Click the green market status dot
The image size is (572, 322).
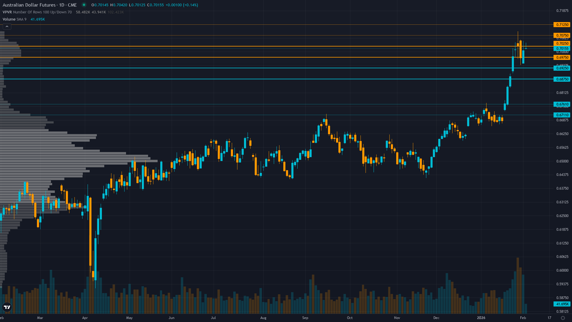[x=84, y=5]
